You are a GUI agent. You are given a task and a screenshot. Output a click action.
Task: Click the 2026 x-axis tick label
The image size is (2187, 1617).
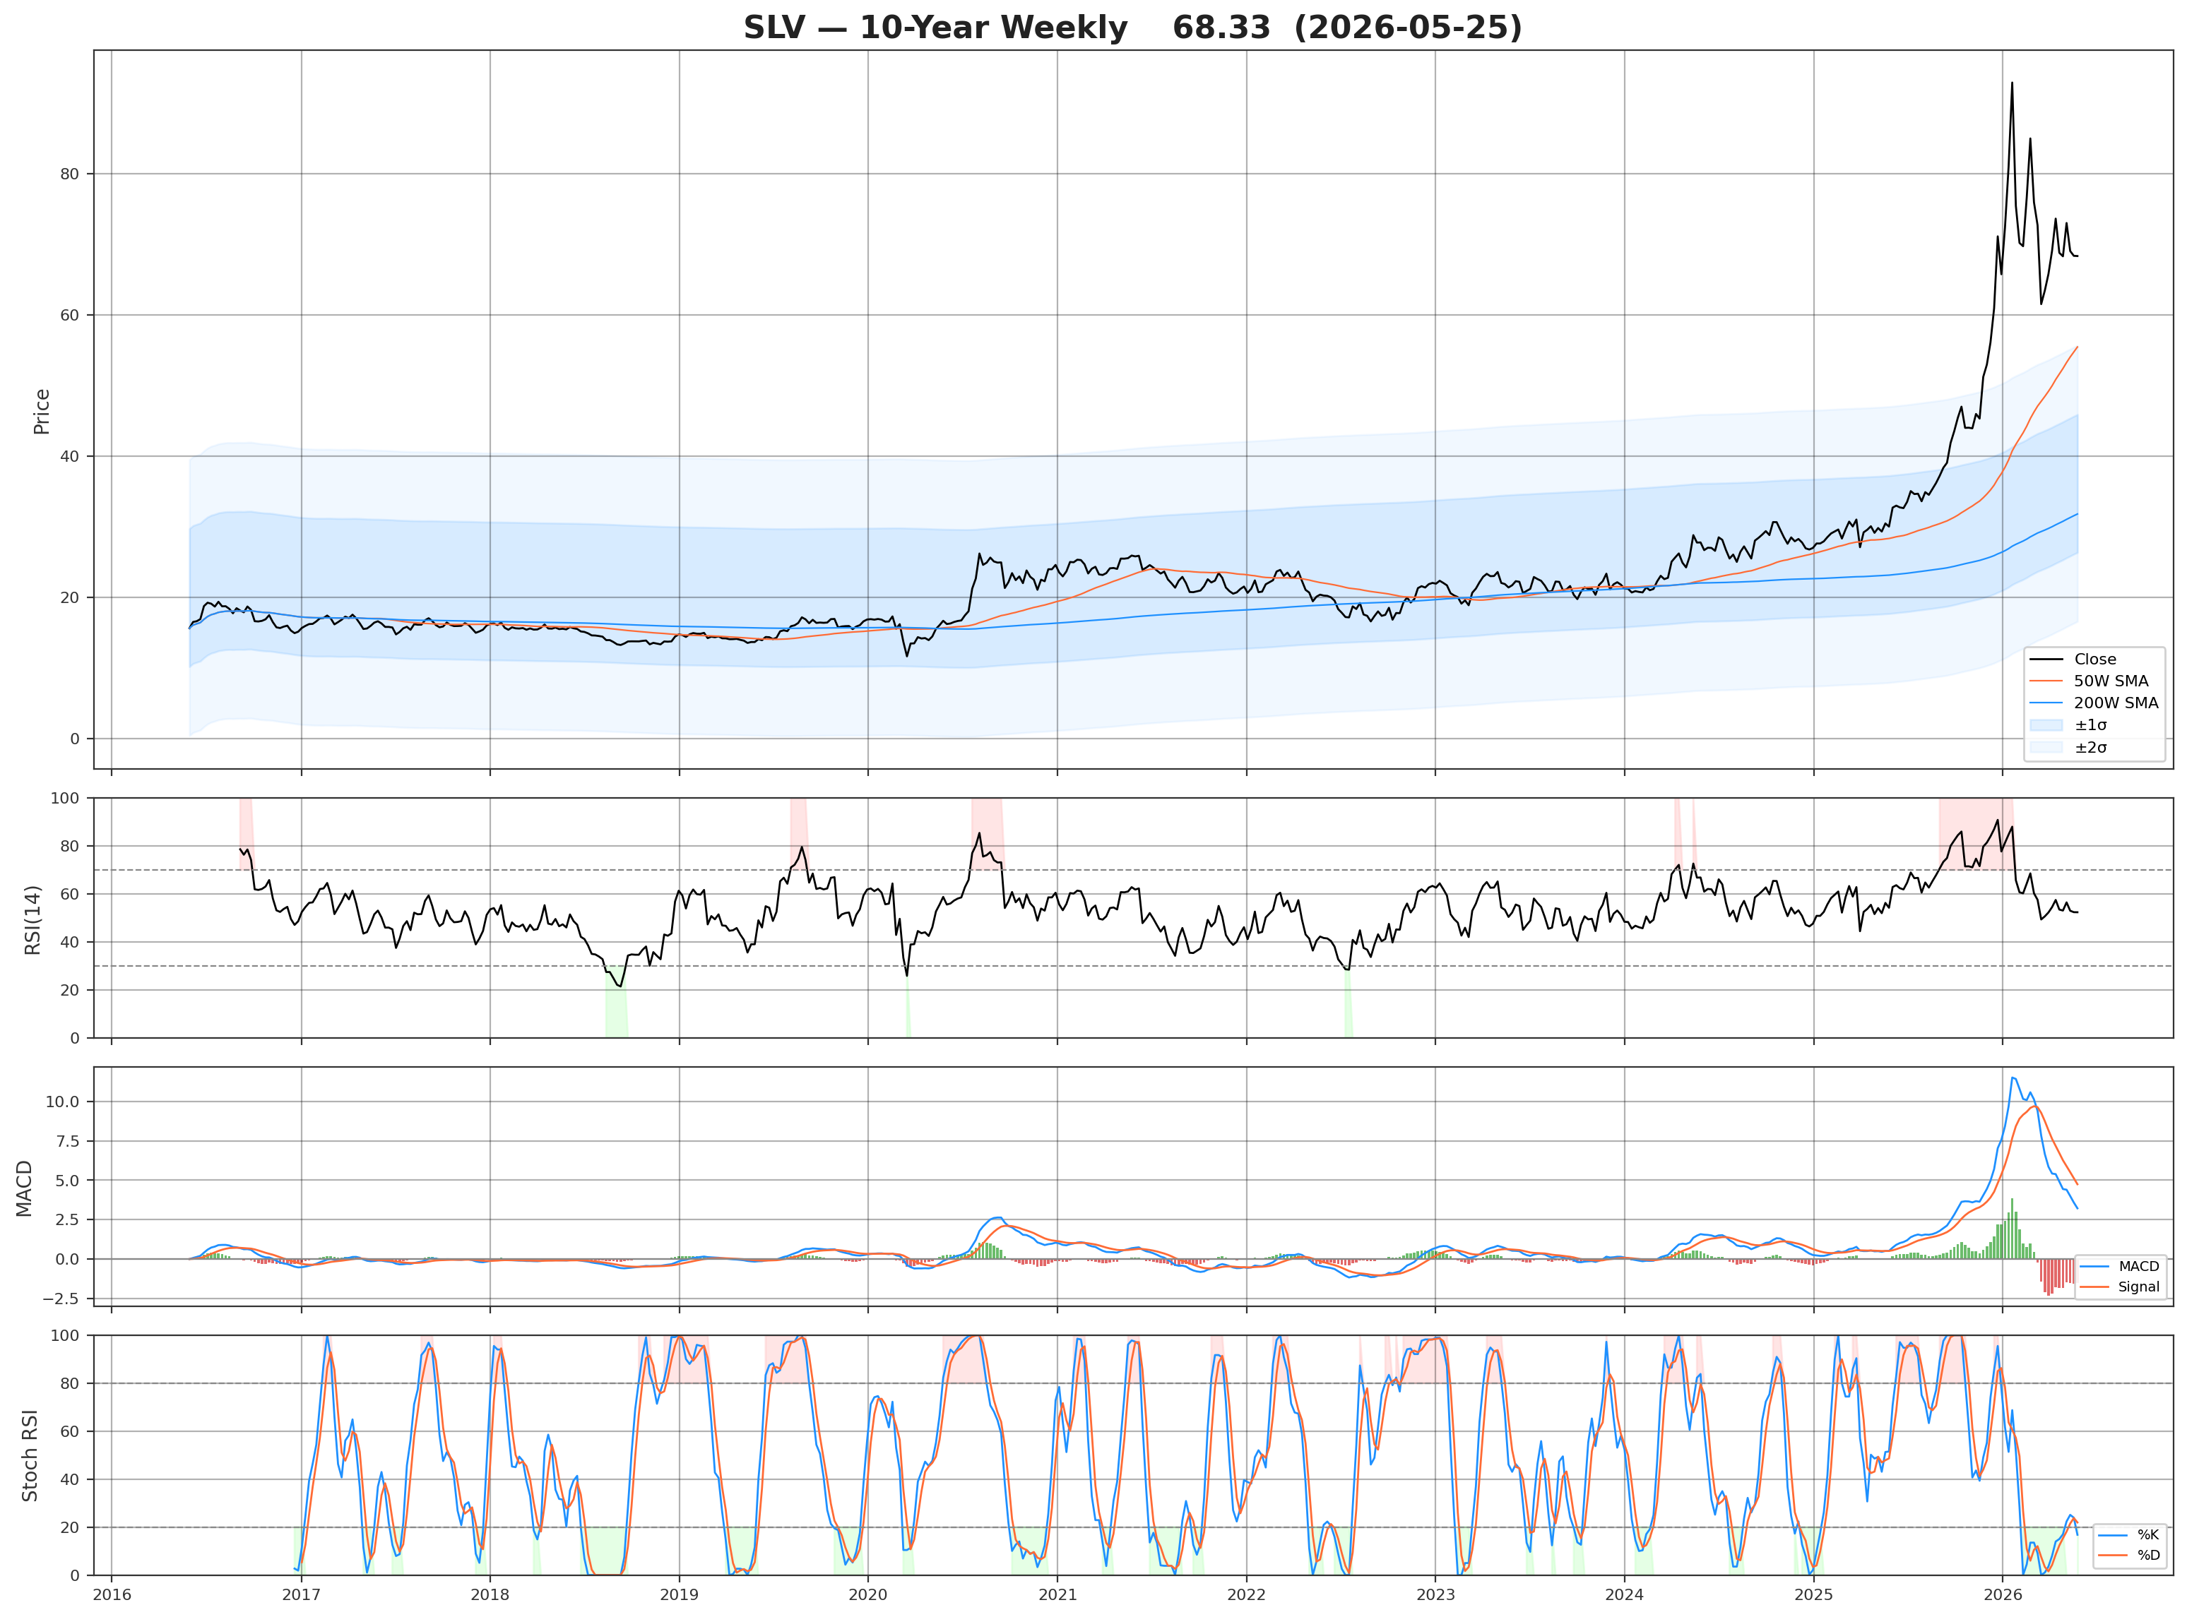2003,1596
